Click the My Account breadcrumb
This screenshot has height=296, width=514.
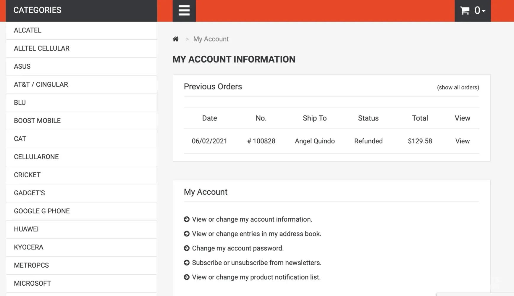[x=211, y=39]
